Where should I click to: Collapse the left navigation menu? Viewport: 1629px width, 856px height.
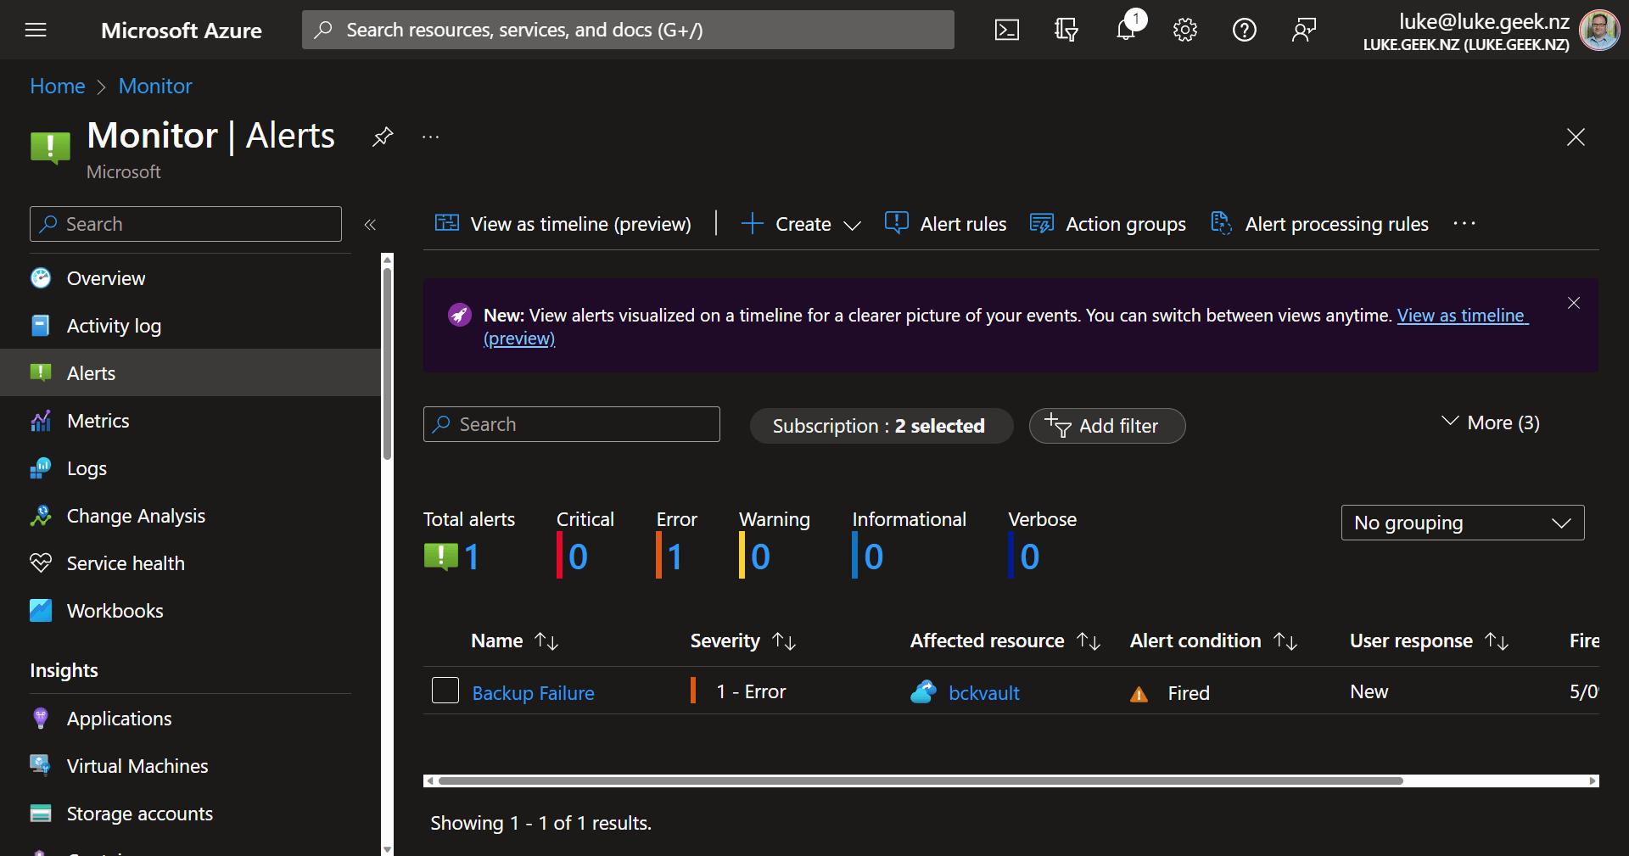point(370,225)
